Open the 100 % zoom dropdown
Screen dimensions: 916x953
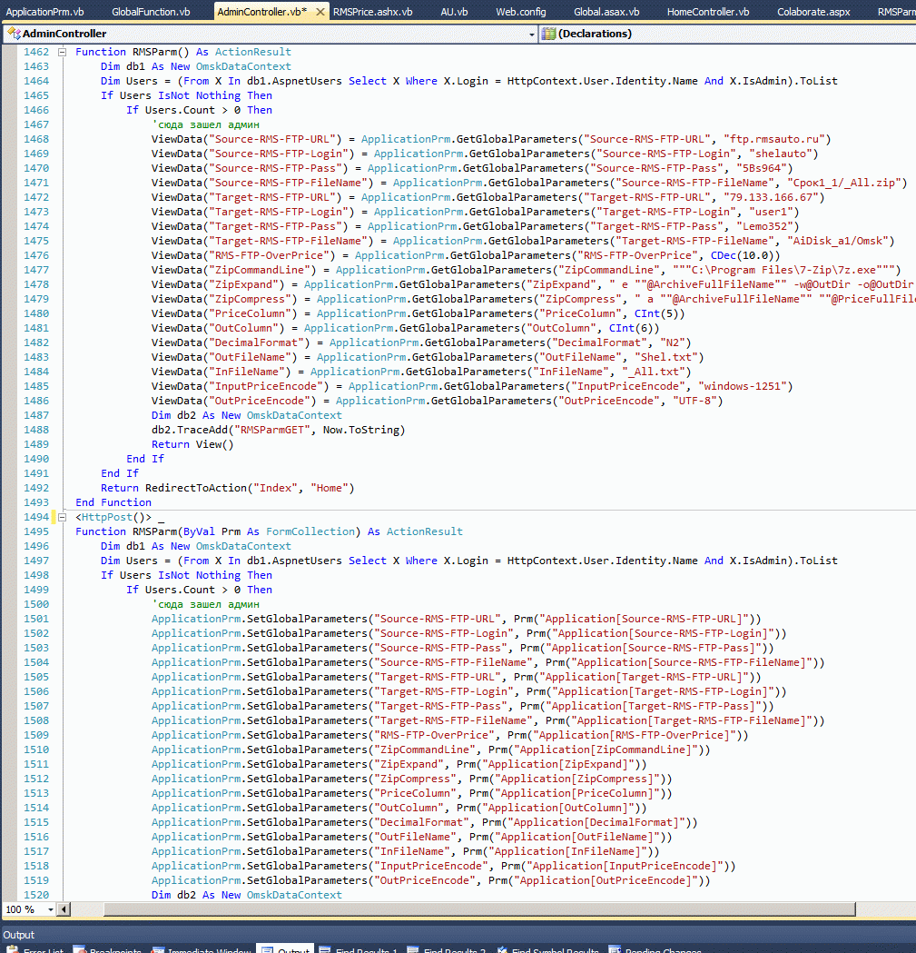pos(51,910)
